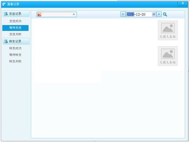The height and width of the screenshot is (143, 190).
Task: Go to previous date arrow
Action: pyautogui.click(x=123, y=14)
